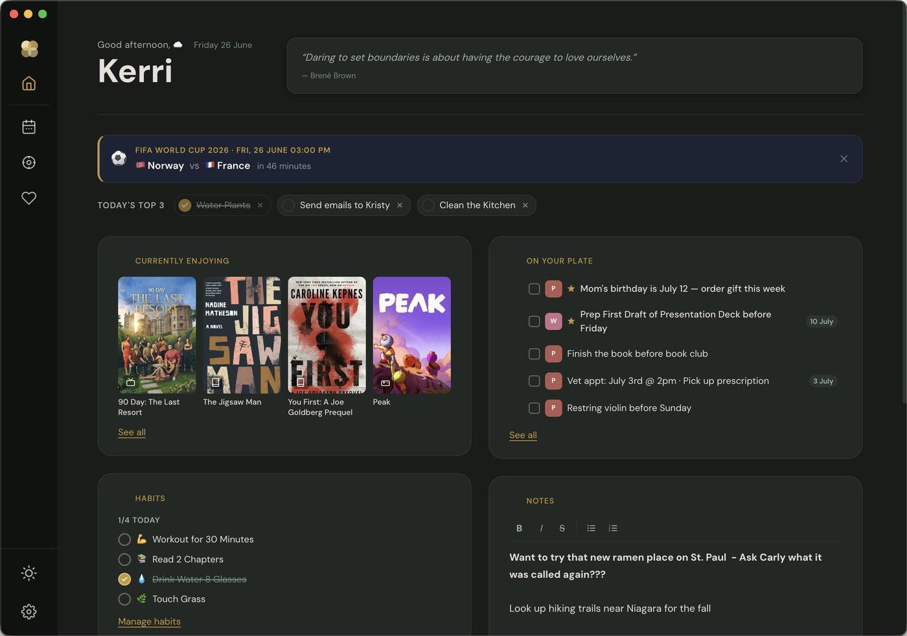Open the heart favorites icon in sidebar
This screenshot has width=907, height=636.
pyautogui.click(x=29, y=198)
